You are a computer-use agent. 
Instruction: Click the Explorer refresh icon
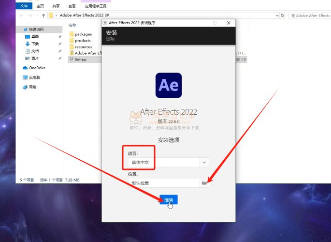282,15
